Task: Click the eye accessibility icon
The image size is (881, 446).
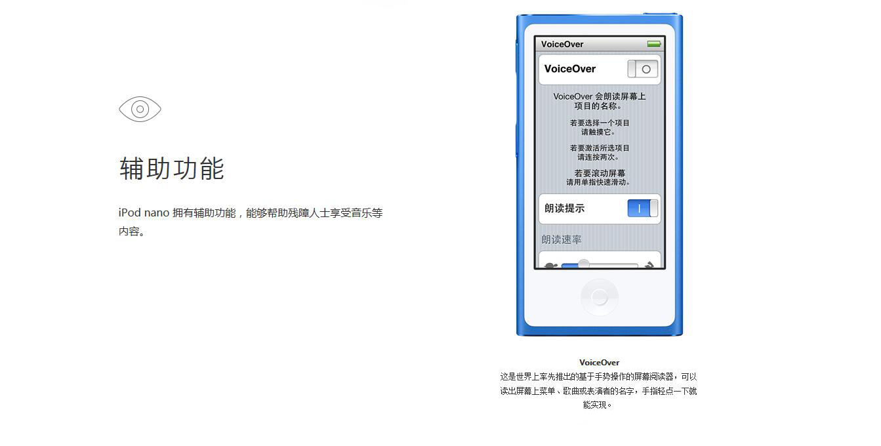Action: [140, 109]
